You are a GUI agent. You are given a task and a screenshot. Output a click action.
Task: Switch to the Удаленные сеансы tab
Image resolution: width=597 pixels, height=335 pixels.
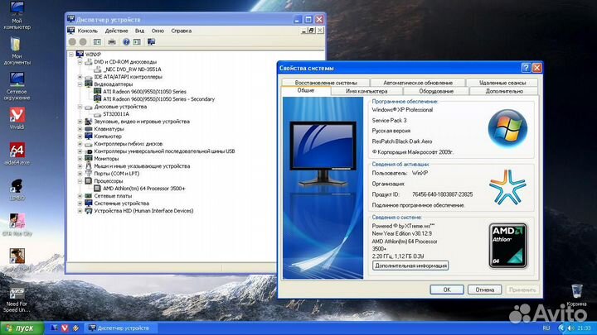pos(502,83)
